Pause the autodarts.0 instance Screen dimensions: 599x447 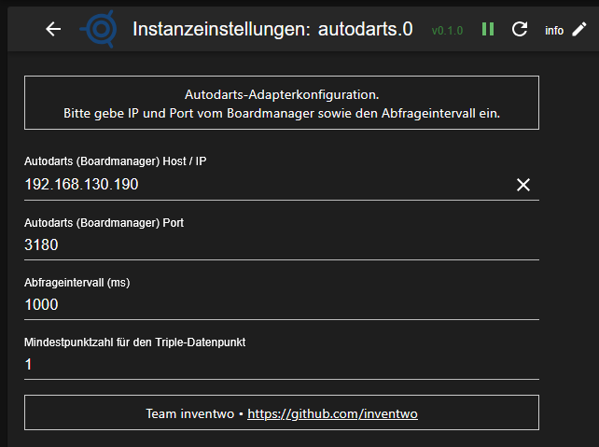point(488,29)
